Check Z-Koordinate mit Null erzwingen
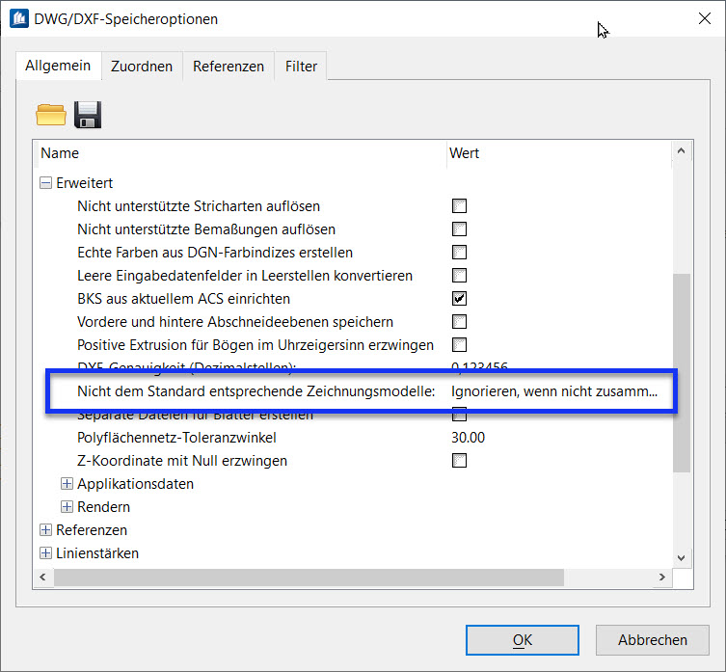Screen dimensions: 726x672 tap(459, 461)
